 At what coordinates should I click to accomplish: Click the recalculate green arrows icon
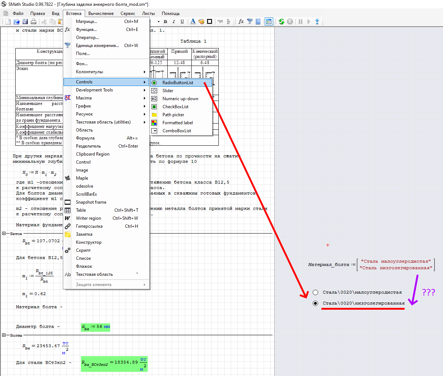pyautogui.click(x=281, y=22)
